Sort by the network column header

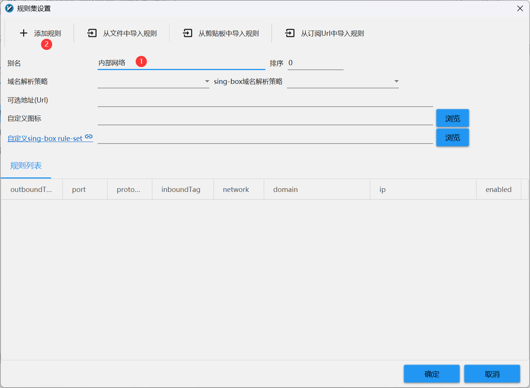pos(239,189)
